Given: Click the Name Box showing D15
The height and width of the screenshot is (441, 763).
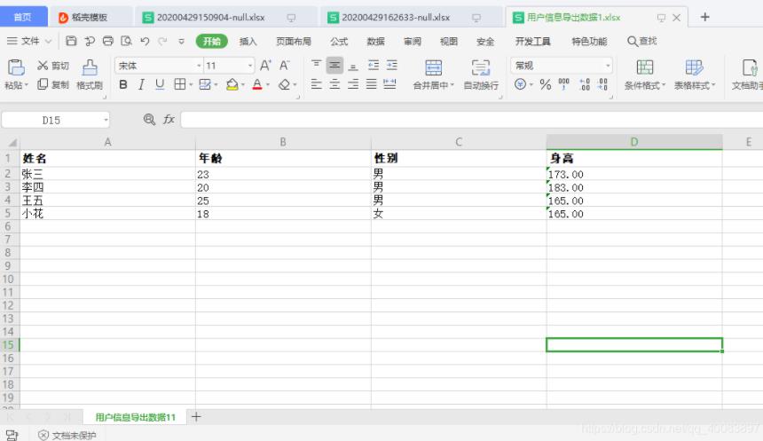Looking at the screenshot, I should click(x=51, y=120).
